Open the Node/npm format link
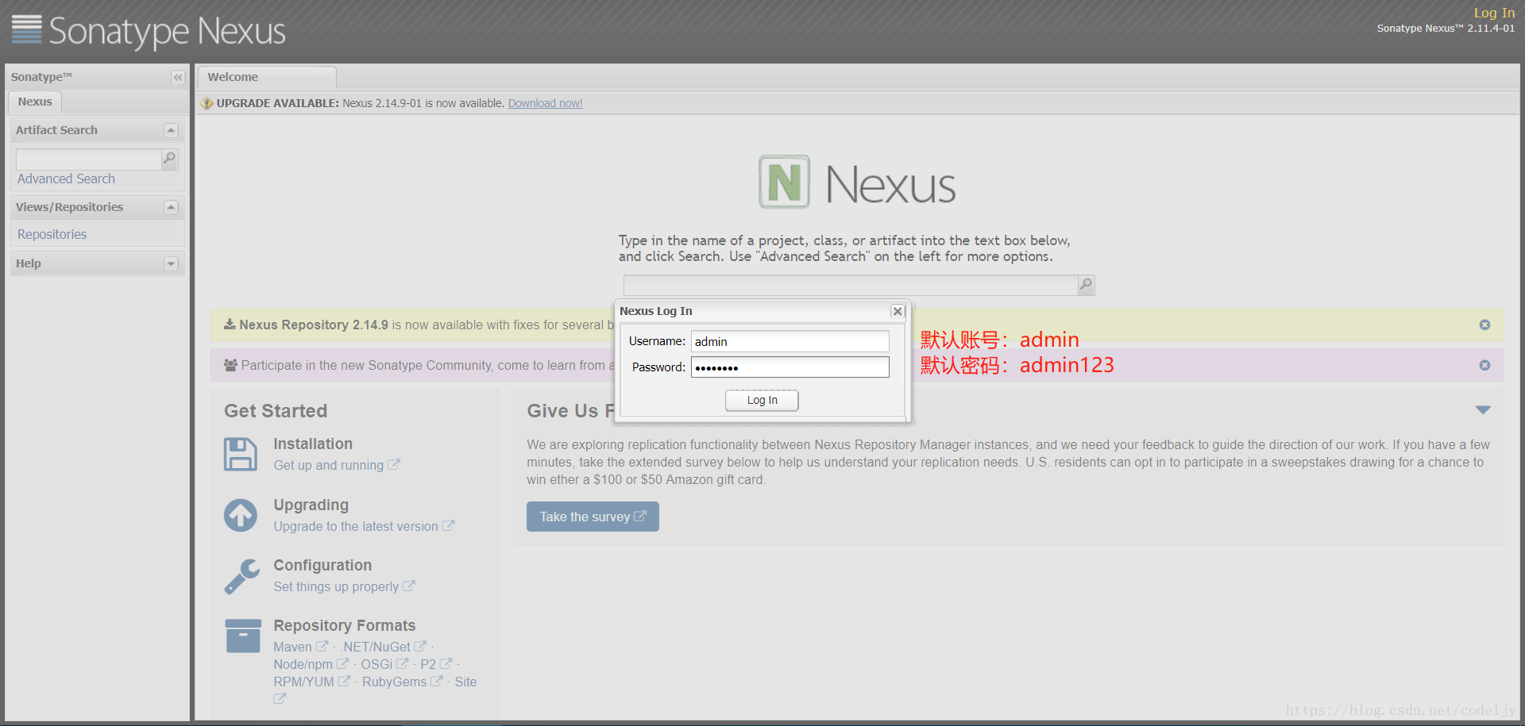The height and width of the screenshot is (726, 1525). tap(311, 665)
